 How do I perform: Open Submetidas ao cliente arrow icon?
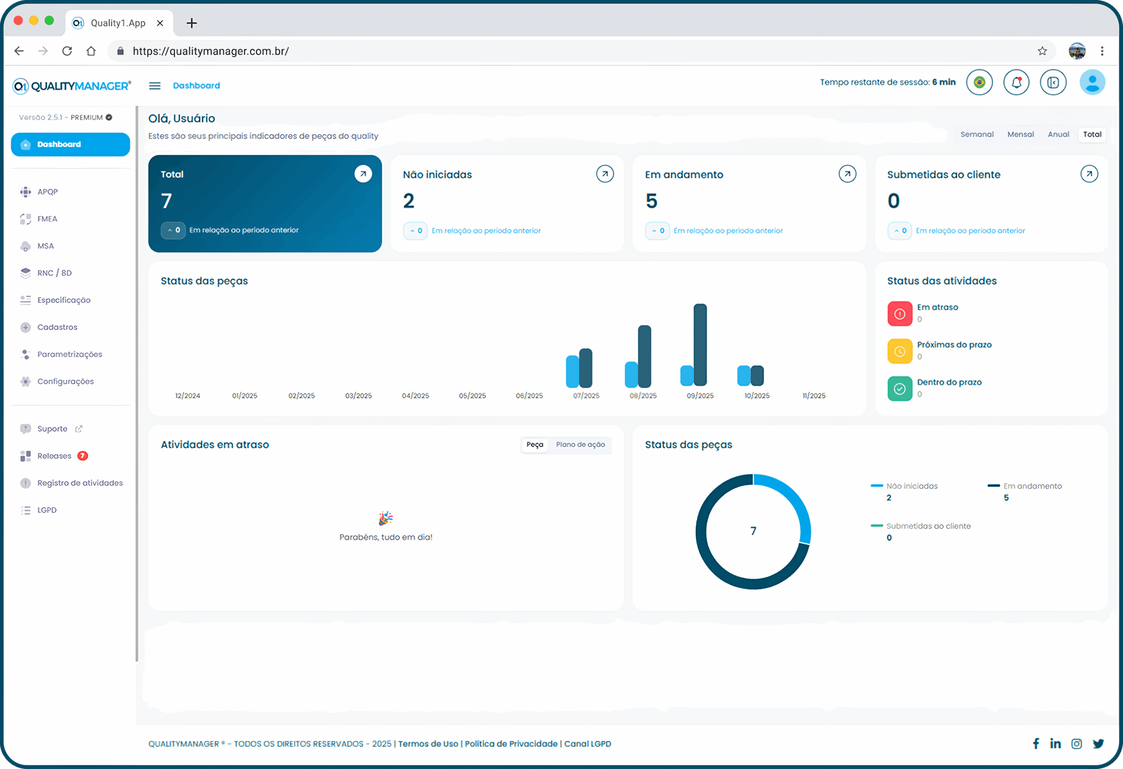(1089, 174)
